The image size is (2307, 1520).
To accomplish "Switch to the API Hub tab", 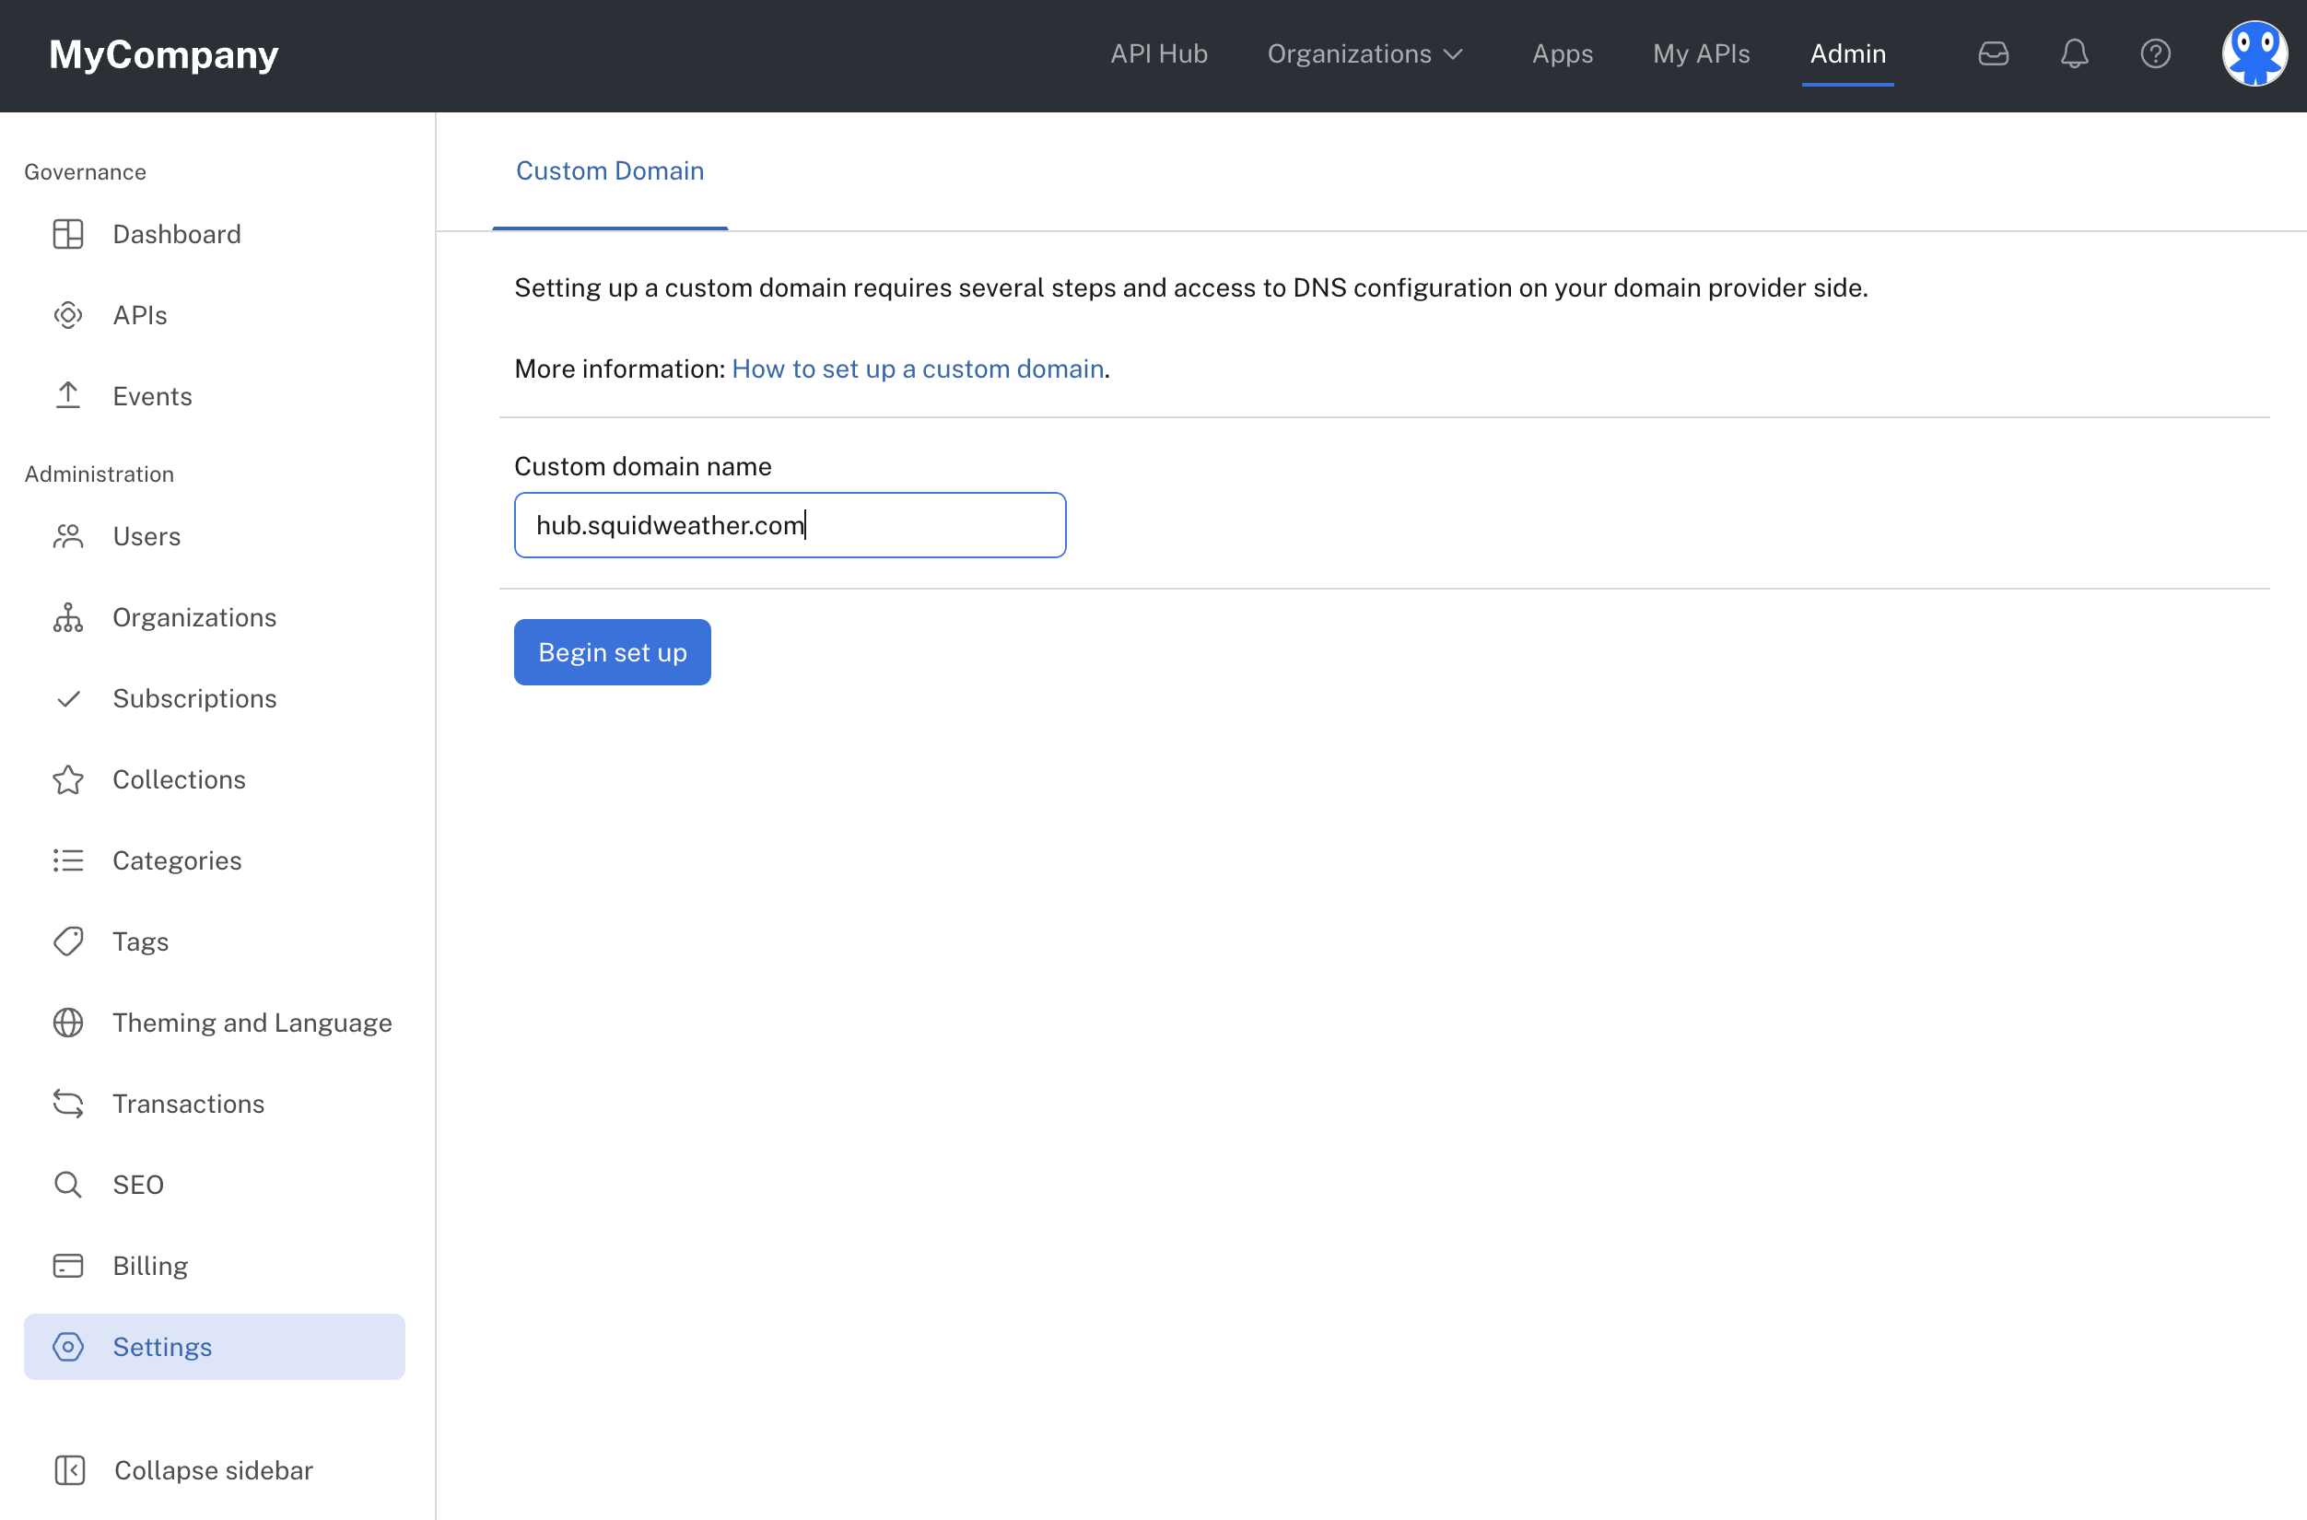I will pos(1160,54).
